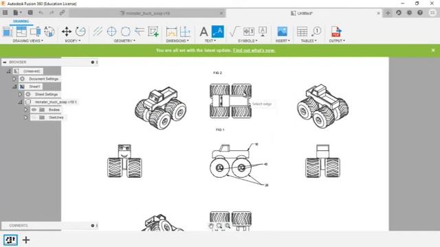440x247 pixels.
Task: Click the link/share icon in quick access bar
Action: (x=62, y=12)
